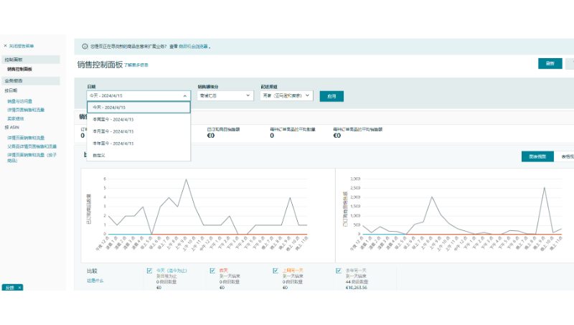Screen dimensions: 574x325
Task: Open the 反馈 feedback button
Action: click(x=10, y=288)
